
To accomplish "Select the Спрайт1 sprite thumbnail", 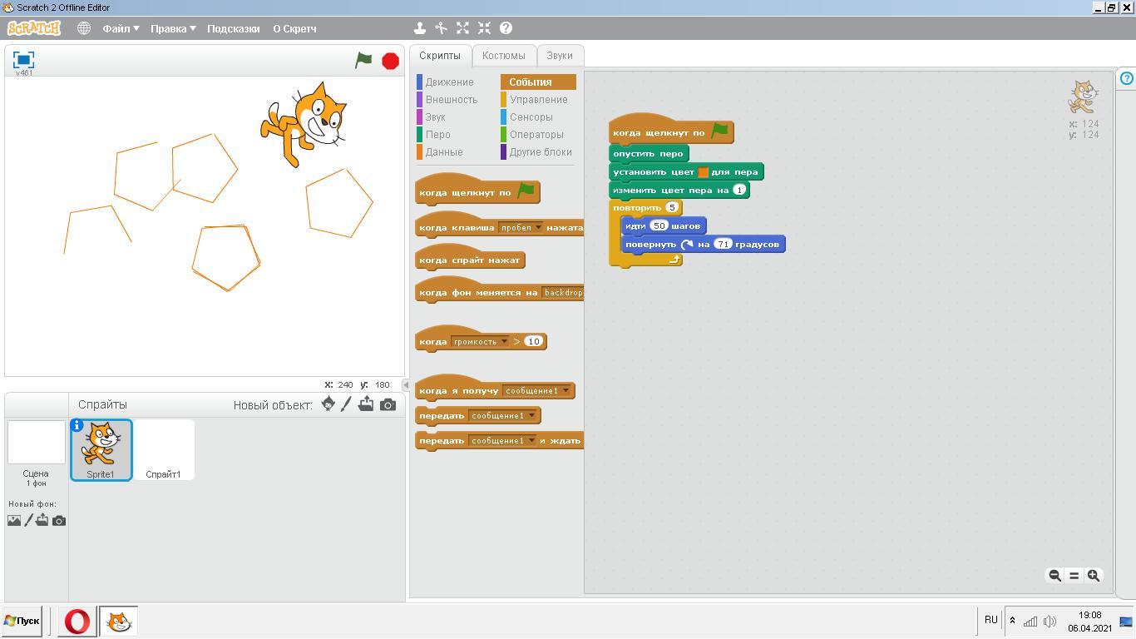I will click(163, 450).
